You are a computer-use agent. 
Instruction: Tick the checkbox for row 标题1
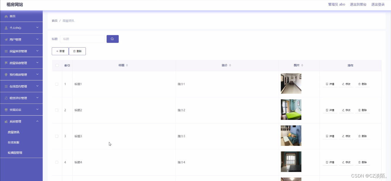[x=57, y=84]
